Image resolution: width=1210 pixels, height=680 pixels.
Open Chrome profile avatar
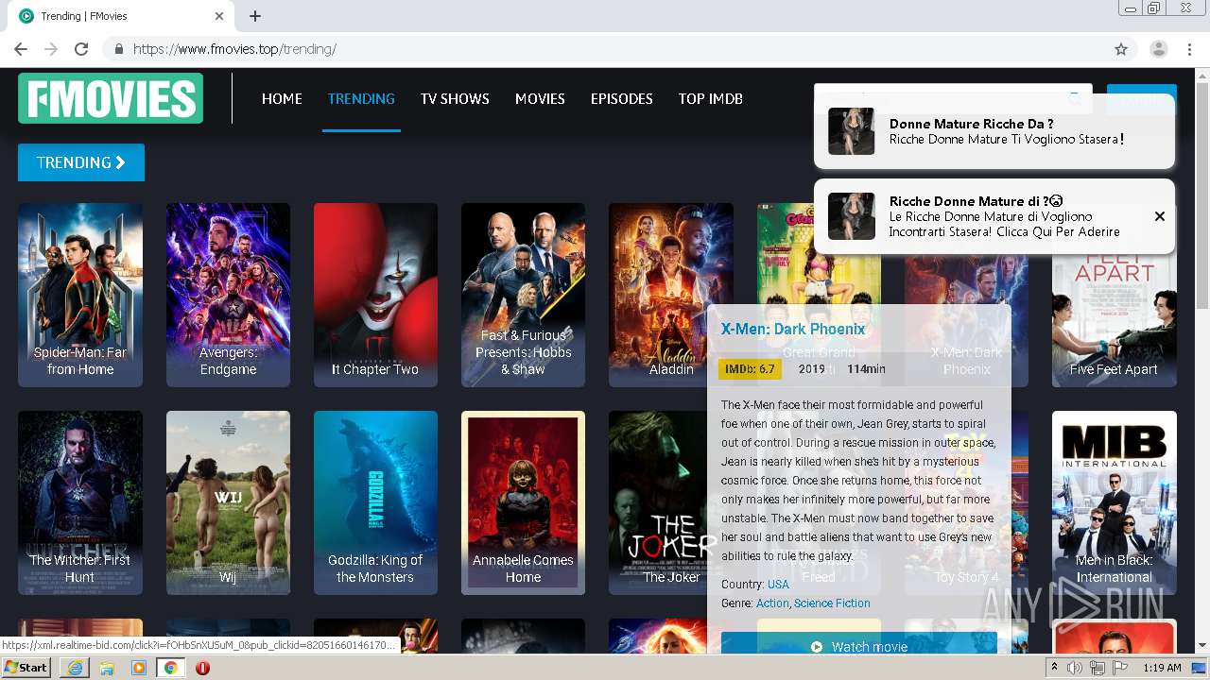(x=1159, y=49)
